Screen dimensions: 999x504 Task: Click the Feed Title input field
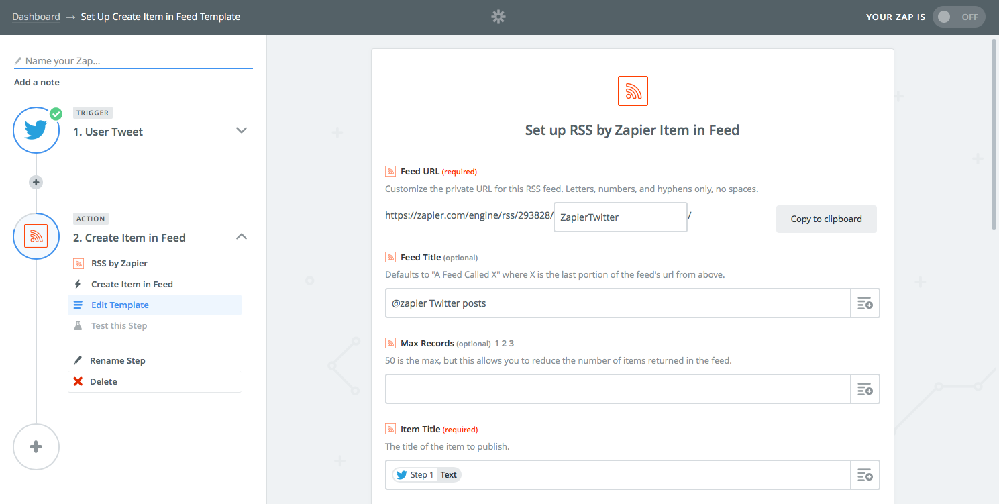click(618, 303)
